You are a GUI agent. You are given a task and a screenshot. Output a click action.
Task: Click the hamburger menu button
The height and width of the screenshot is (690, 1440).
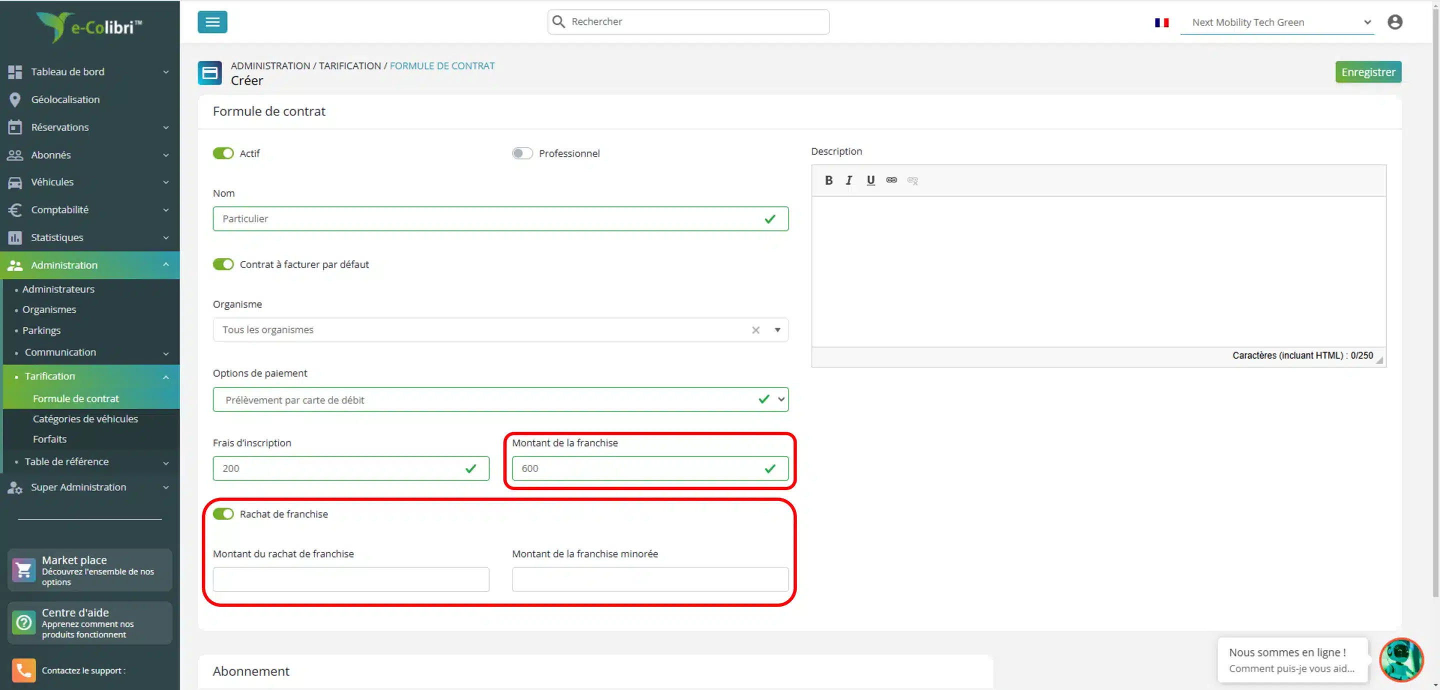pyautogui.click(x=212, y=22)
